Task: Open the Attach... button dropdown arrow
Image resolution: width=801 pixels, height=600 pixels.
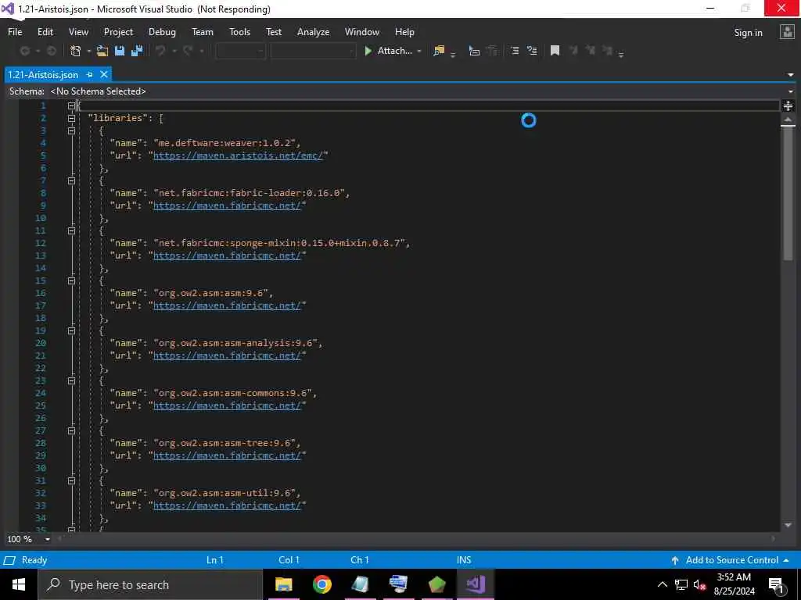Action: [419, 51]
